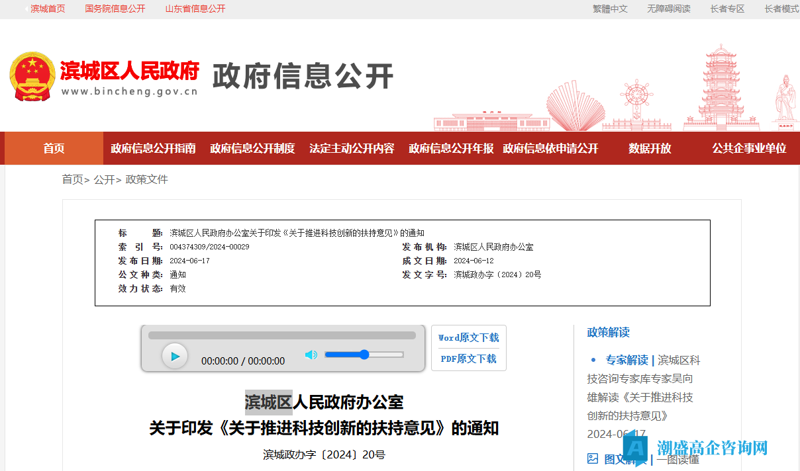Play the audio with the play button
This screenshot has height=471, width=800.
point(175,357)
